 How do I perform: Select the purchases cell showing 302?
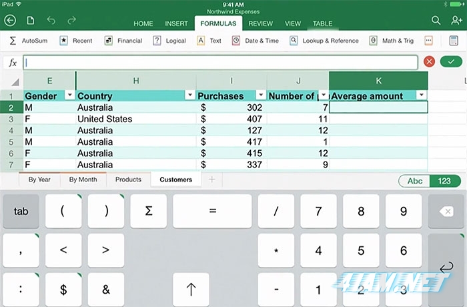coord(231,107)
